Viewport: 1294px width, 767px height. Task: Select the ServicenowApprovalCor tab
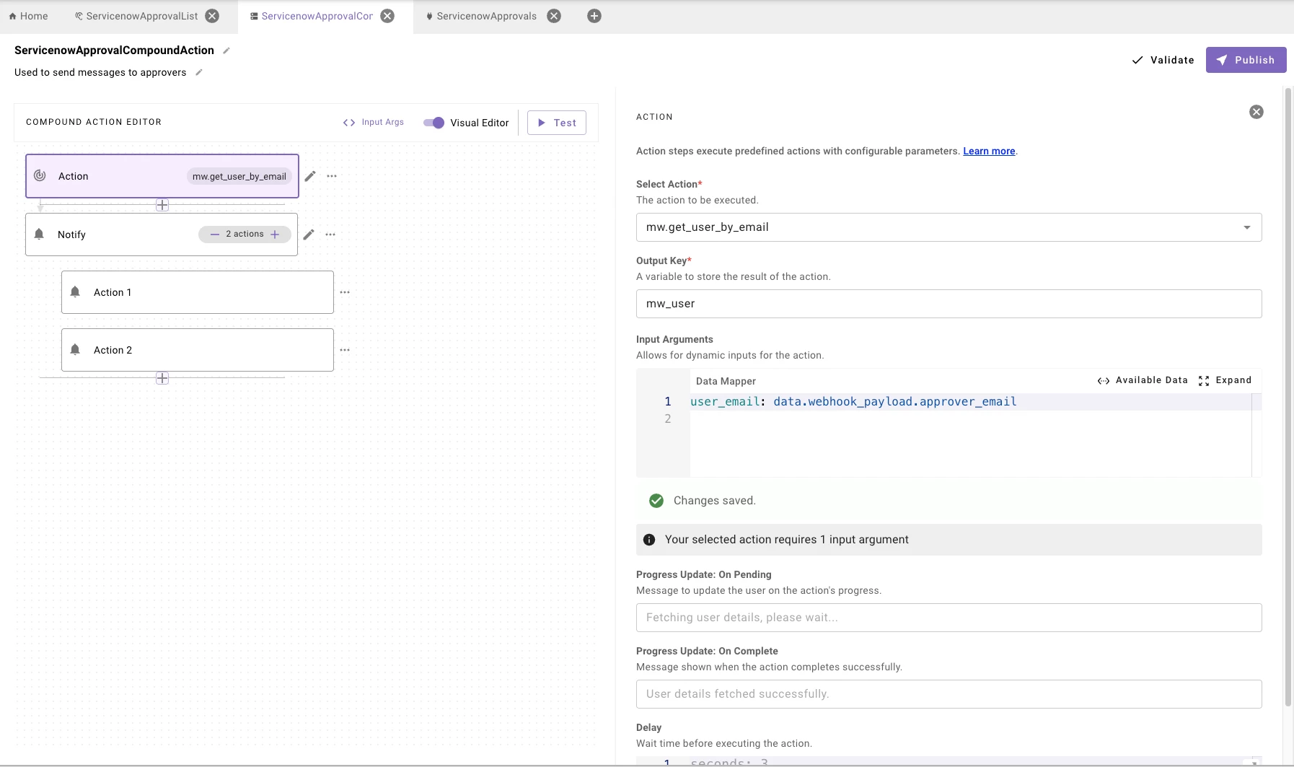[x=312, y=16]
